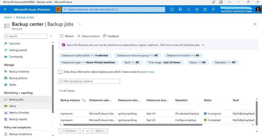Click the table horizontal scrollbar
262x137 pixels.
133,125
